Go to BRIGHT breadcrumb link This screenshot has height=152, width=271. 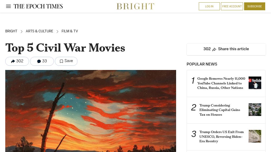tap(11, 31)
